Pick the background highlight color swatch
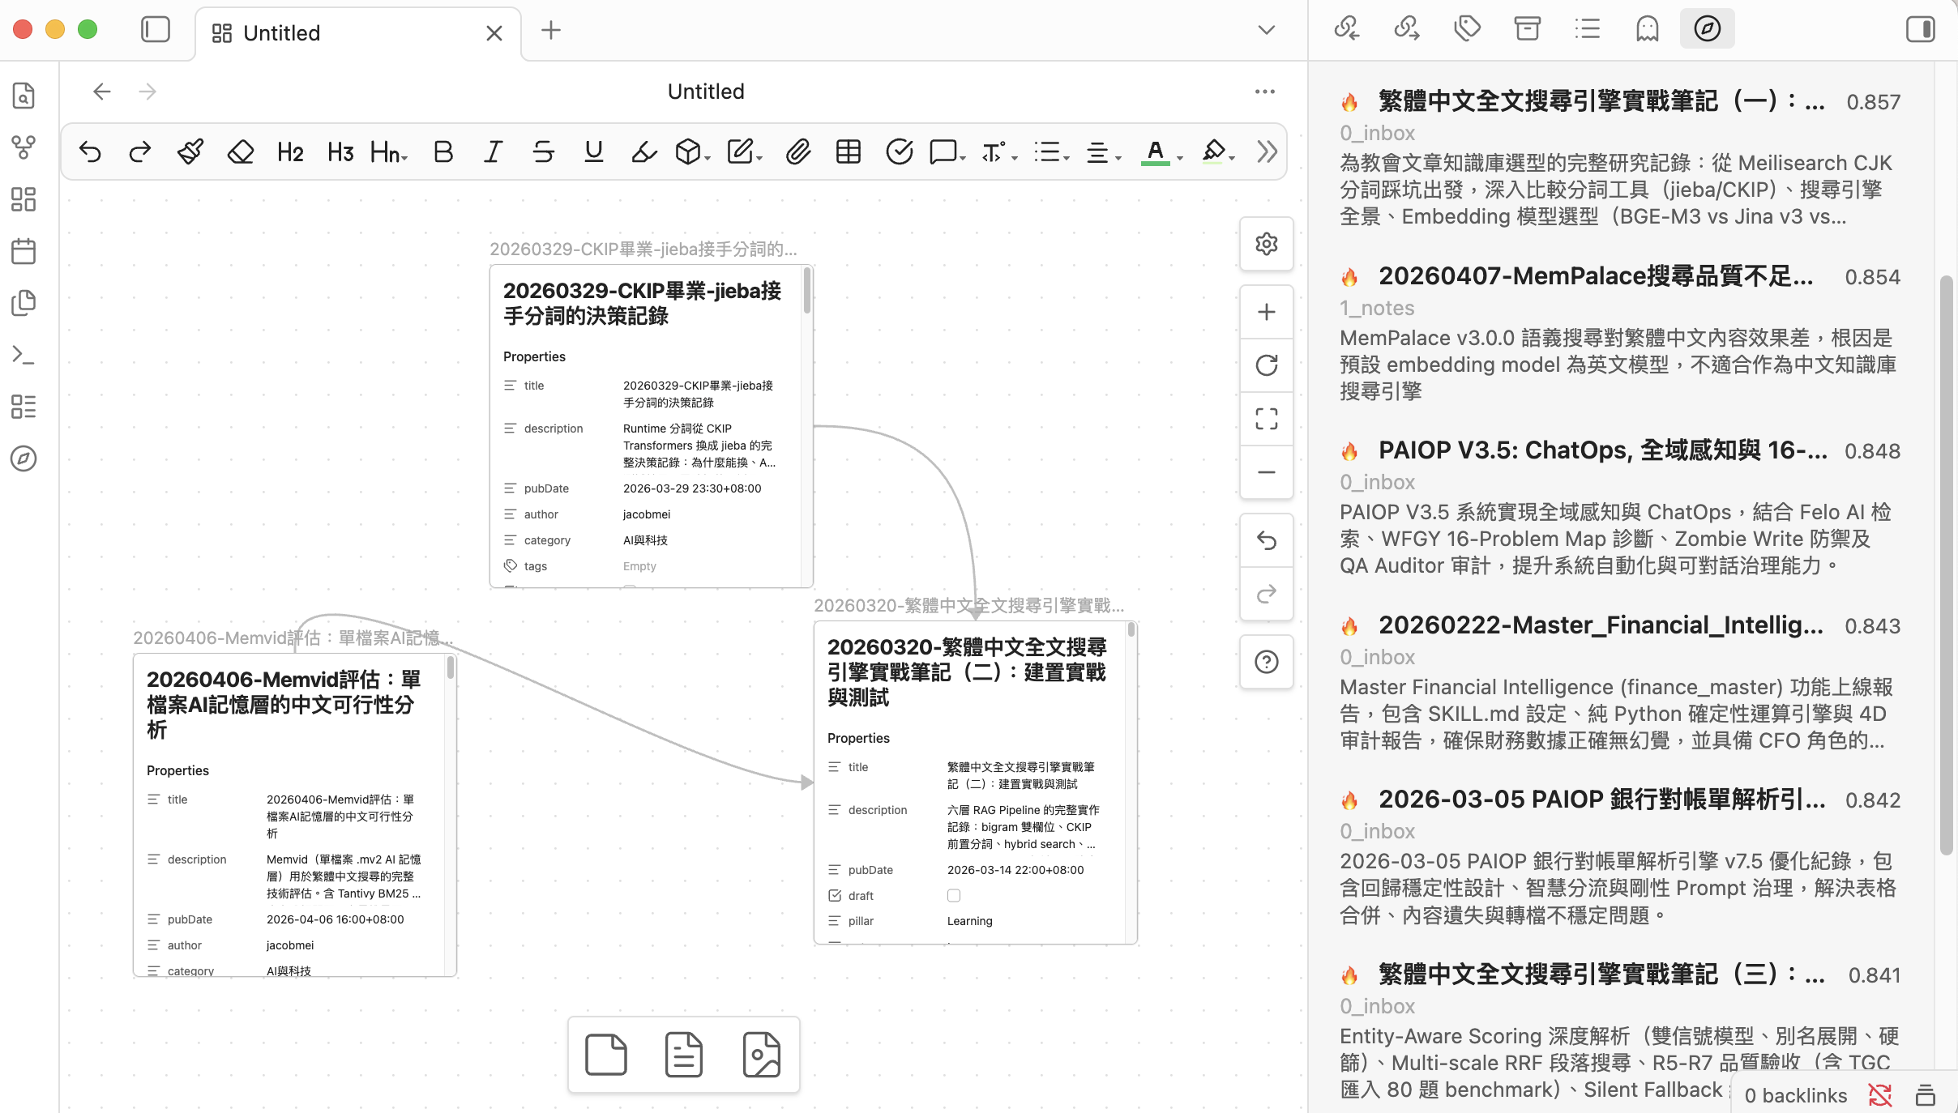Image resolution: width=1958 pixels, height=1113 pixels. (x=1213, y=151)
